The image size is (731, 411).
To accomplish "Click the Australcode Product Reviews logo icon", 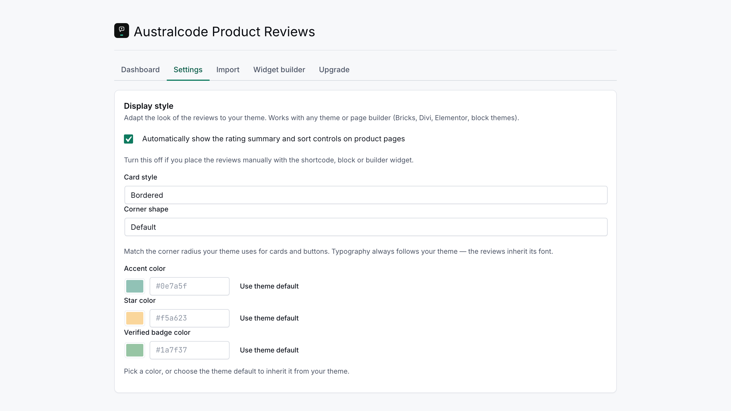I will coord(122,31).
